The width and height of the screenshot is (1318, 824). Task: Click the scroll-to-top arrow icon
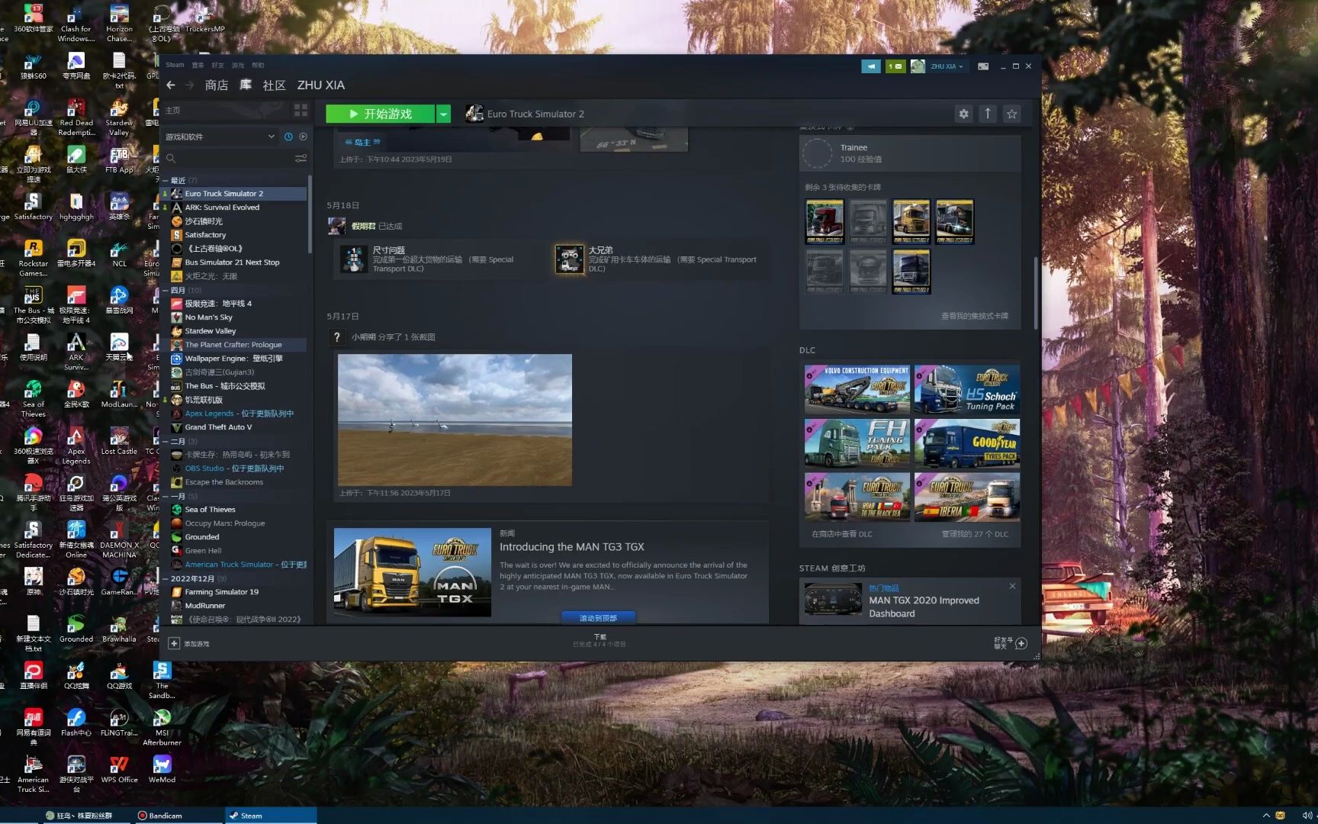click(x=988, y=114)
